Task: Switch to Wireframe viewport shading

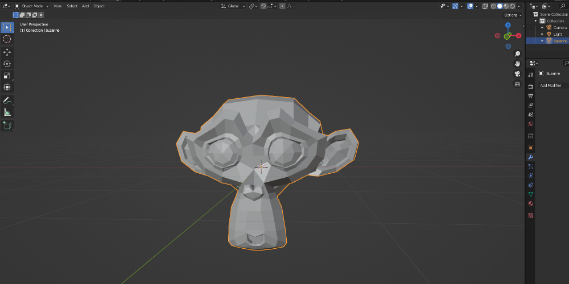Action: coord(493,6)
